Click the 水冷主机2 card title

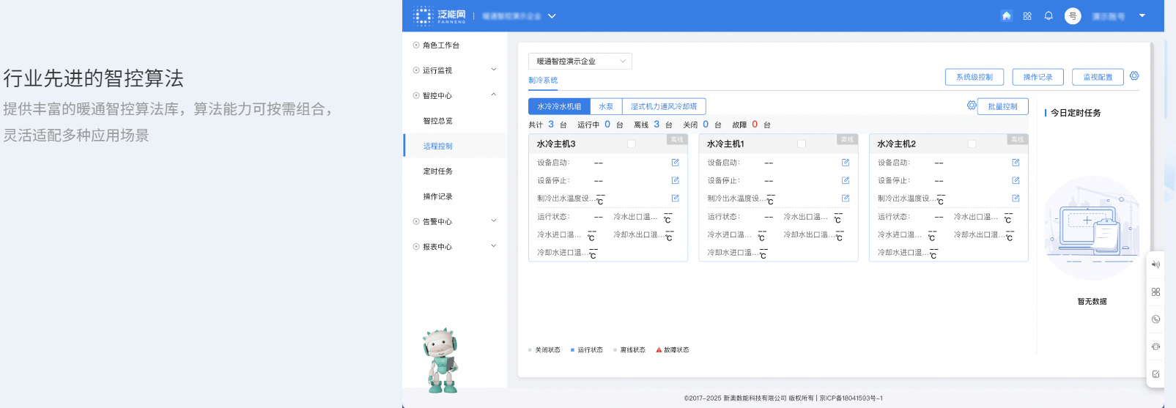pos(897,144)
